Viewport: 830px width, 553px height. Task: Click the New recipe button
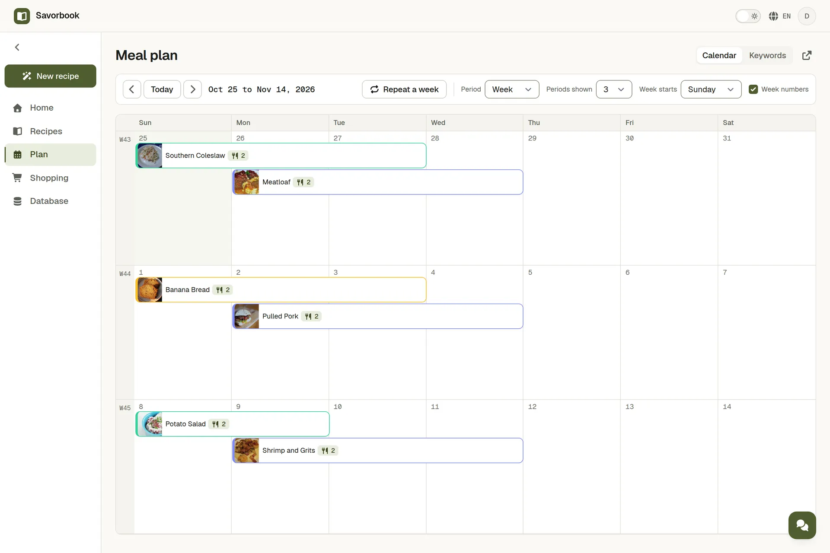50,76
